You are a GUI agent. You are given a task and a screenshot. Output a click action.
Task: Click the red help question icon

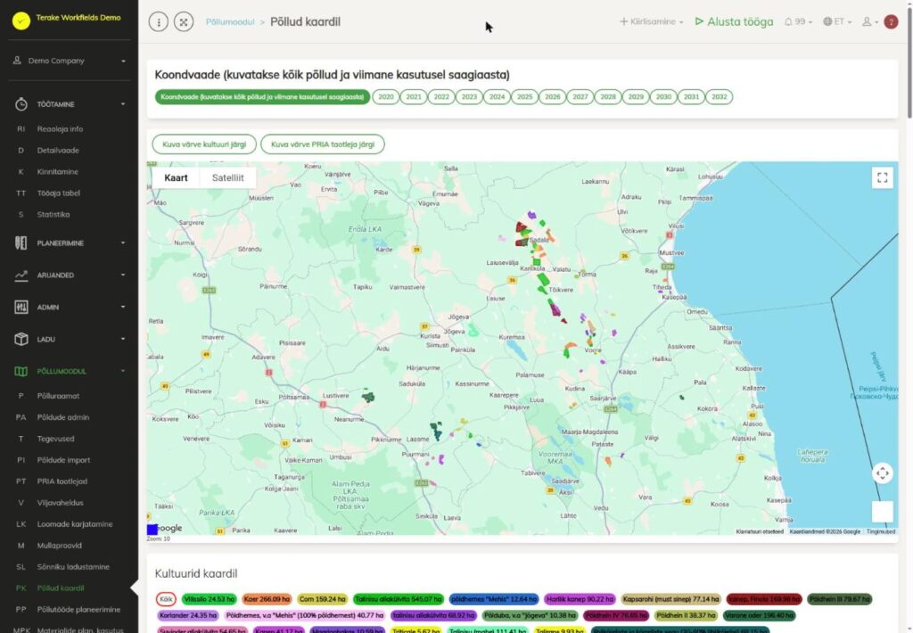(x=891, y=21)
